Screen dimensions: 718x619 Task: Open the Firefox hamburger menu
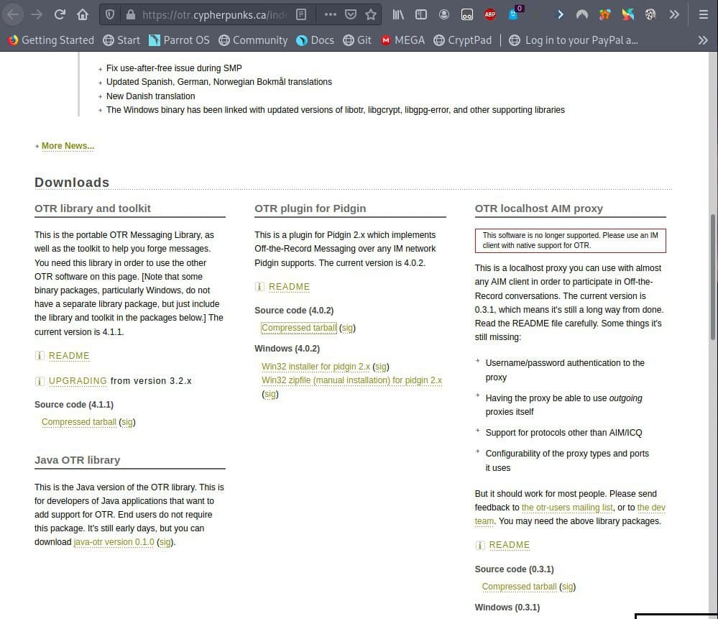(x=703, y=14)
